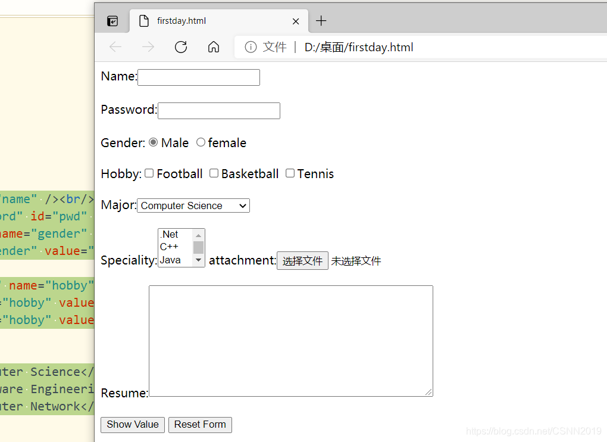Select C++ in Speciality list
This screenshot has width=607, height=442.
click(175, 247)
